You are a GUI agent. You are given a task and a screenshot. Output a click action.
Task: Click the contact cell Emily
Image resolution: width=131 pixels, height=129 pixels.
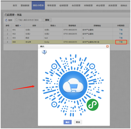point(53,42)
